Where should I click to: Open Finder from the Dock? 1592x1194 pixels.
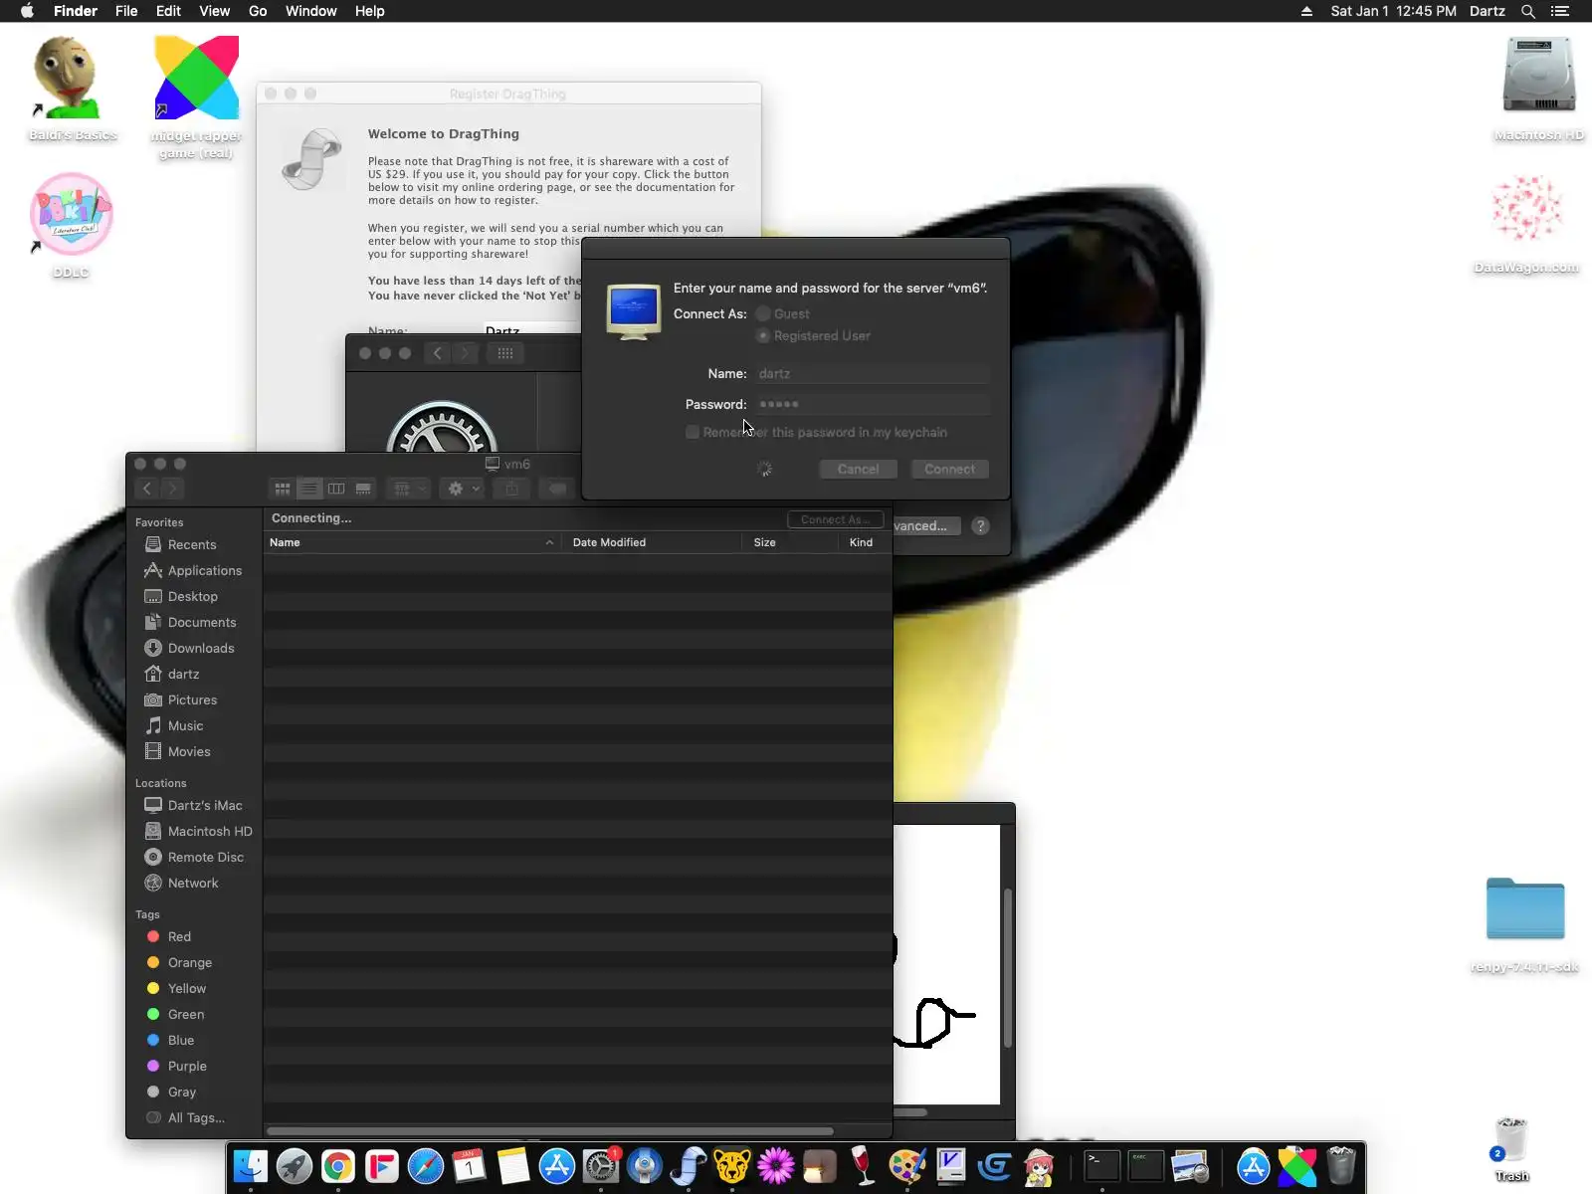pyautogui.click(x=251, y=1166)
